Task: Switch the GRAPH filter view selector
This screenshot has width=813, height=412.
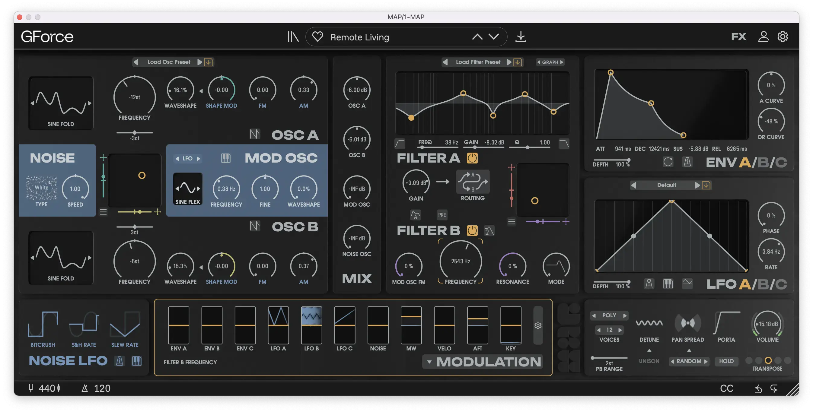Action: pyautogui.click(x=550, y=62)
